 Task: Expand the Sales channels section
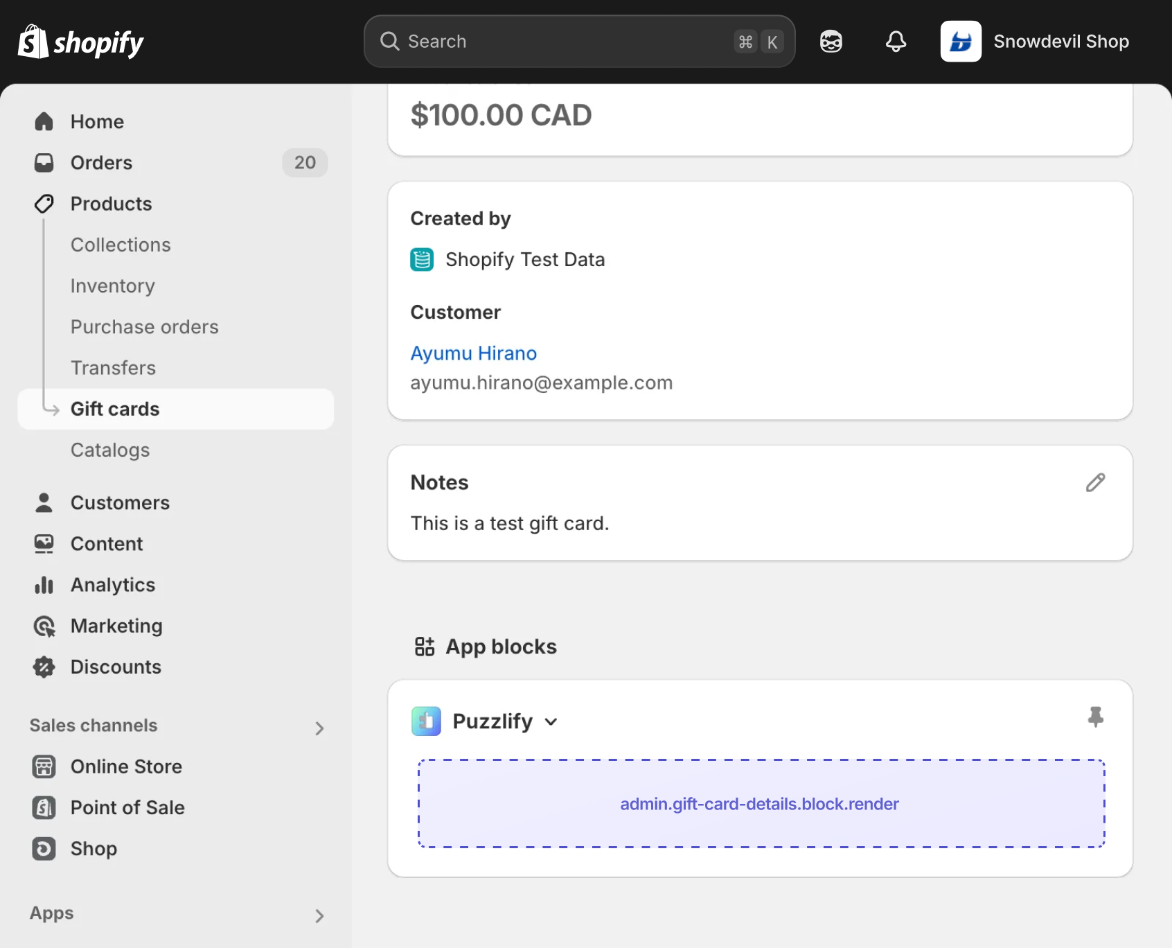[x=319, y=728]
